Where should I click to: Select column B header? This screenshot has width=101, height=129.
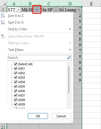coord(30,4)
